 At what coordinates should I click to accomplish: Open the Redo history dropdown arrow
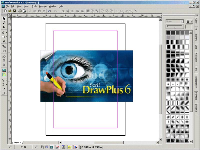tap(59, 11)
